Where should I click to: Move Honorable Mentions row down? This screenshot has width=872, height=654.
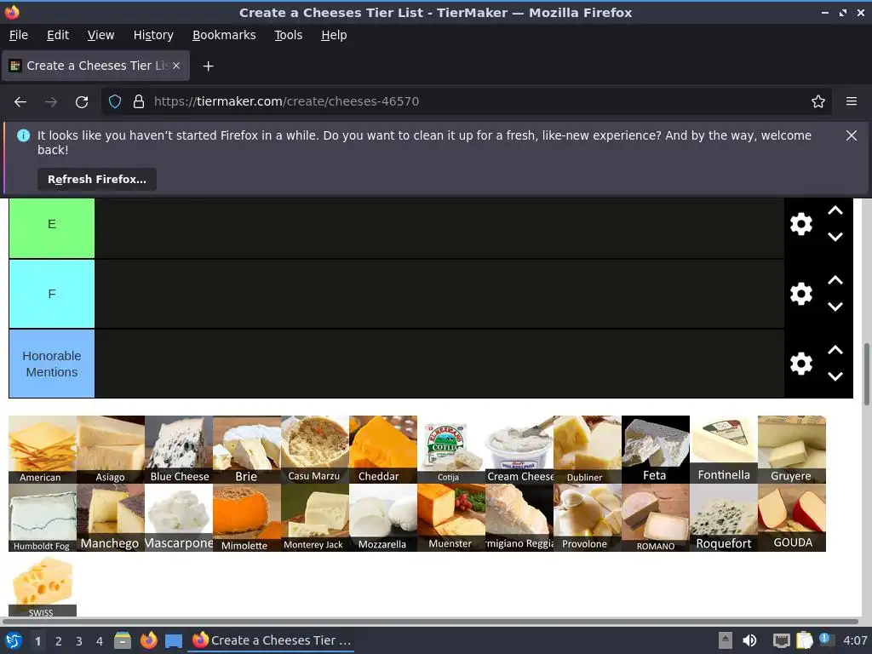point(835,376)
